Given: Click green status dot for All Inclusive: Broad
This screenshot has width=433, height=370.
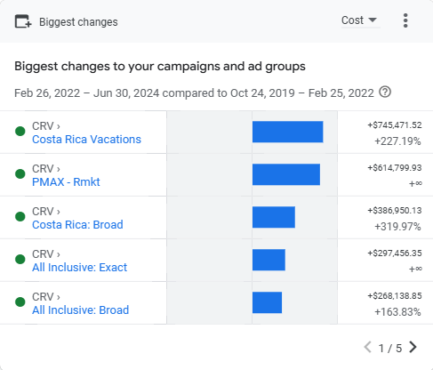Looking at the screenshot, I should click(x=20, y=302).
